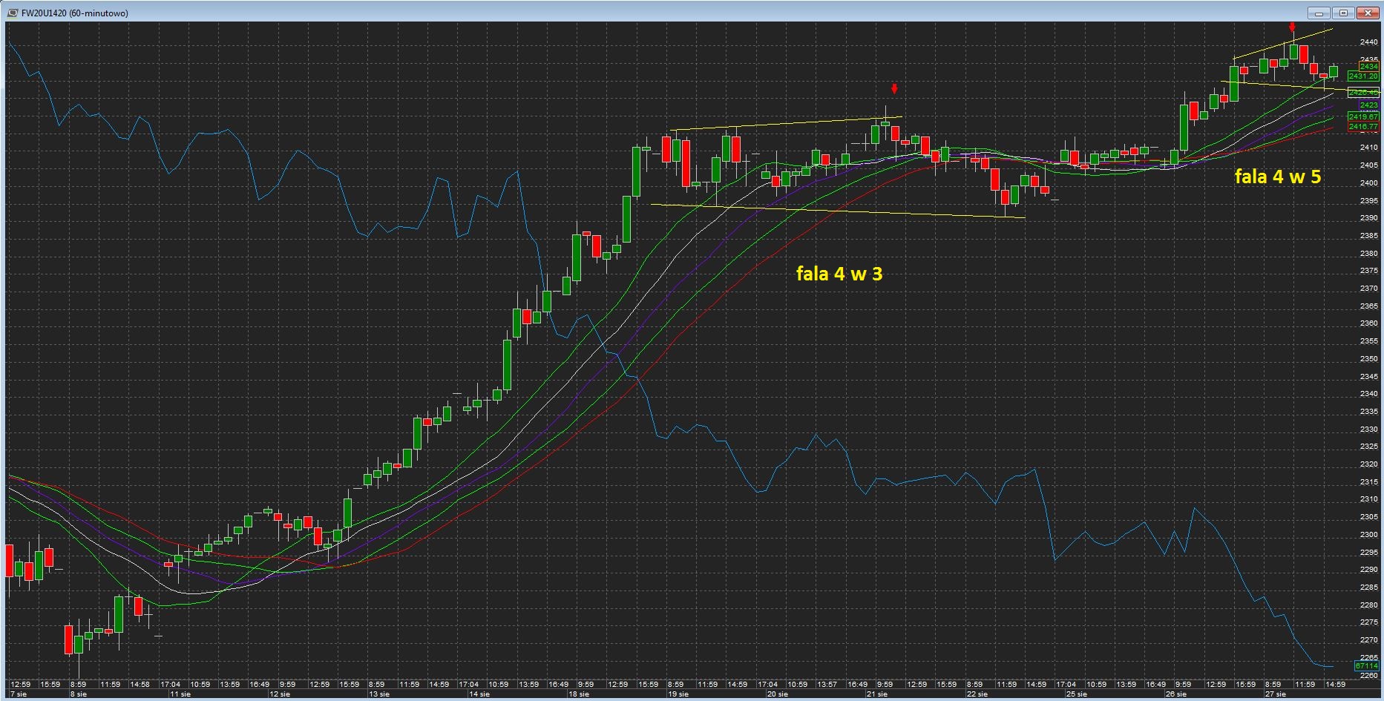Click the 2400 price axis label
Screen dimensions: 1384x701
(x=1368, y=183)
